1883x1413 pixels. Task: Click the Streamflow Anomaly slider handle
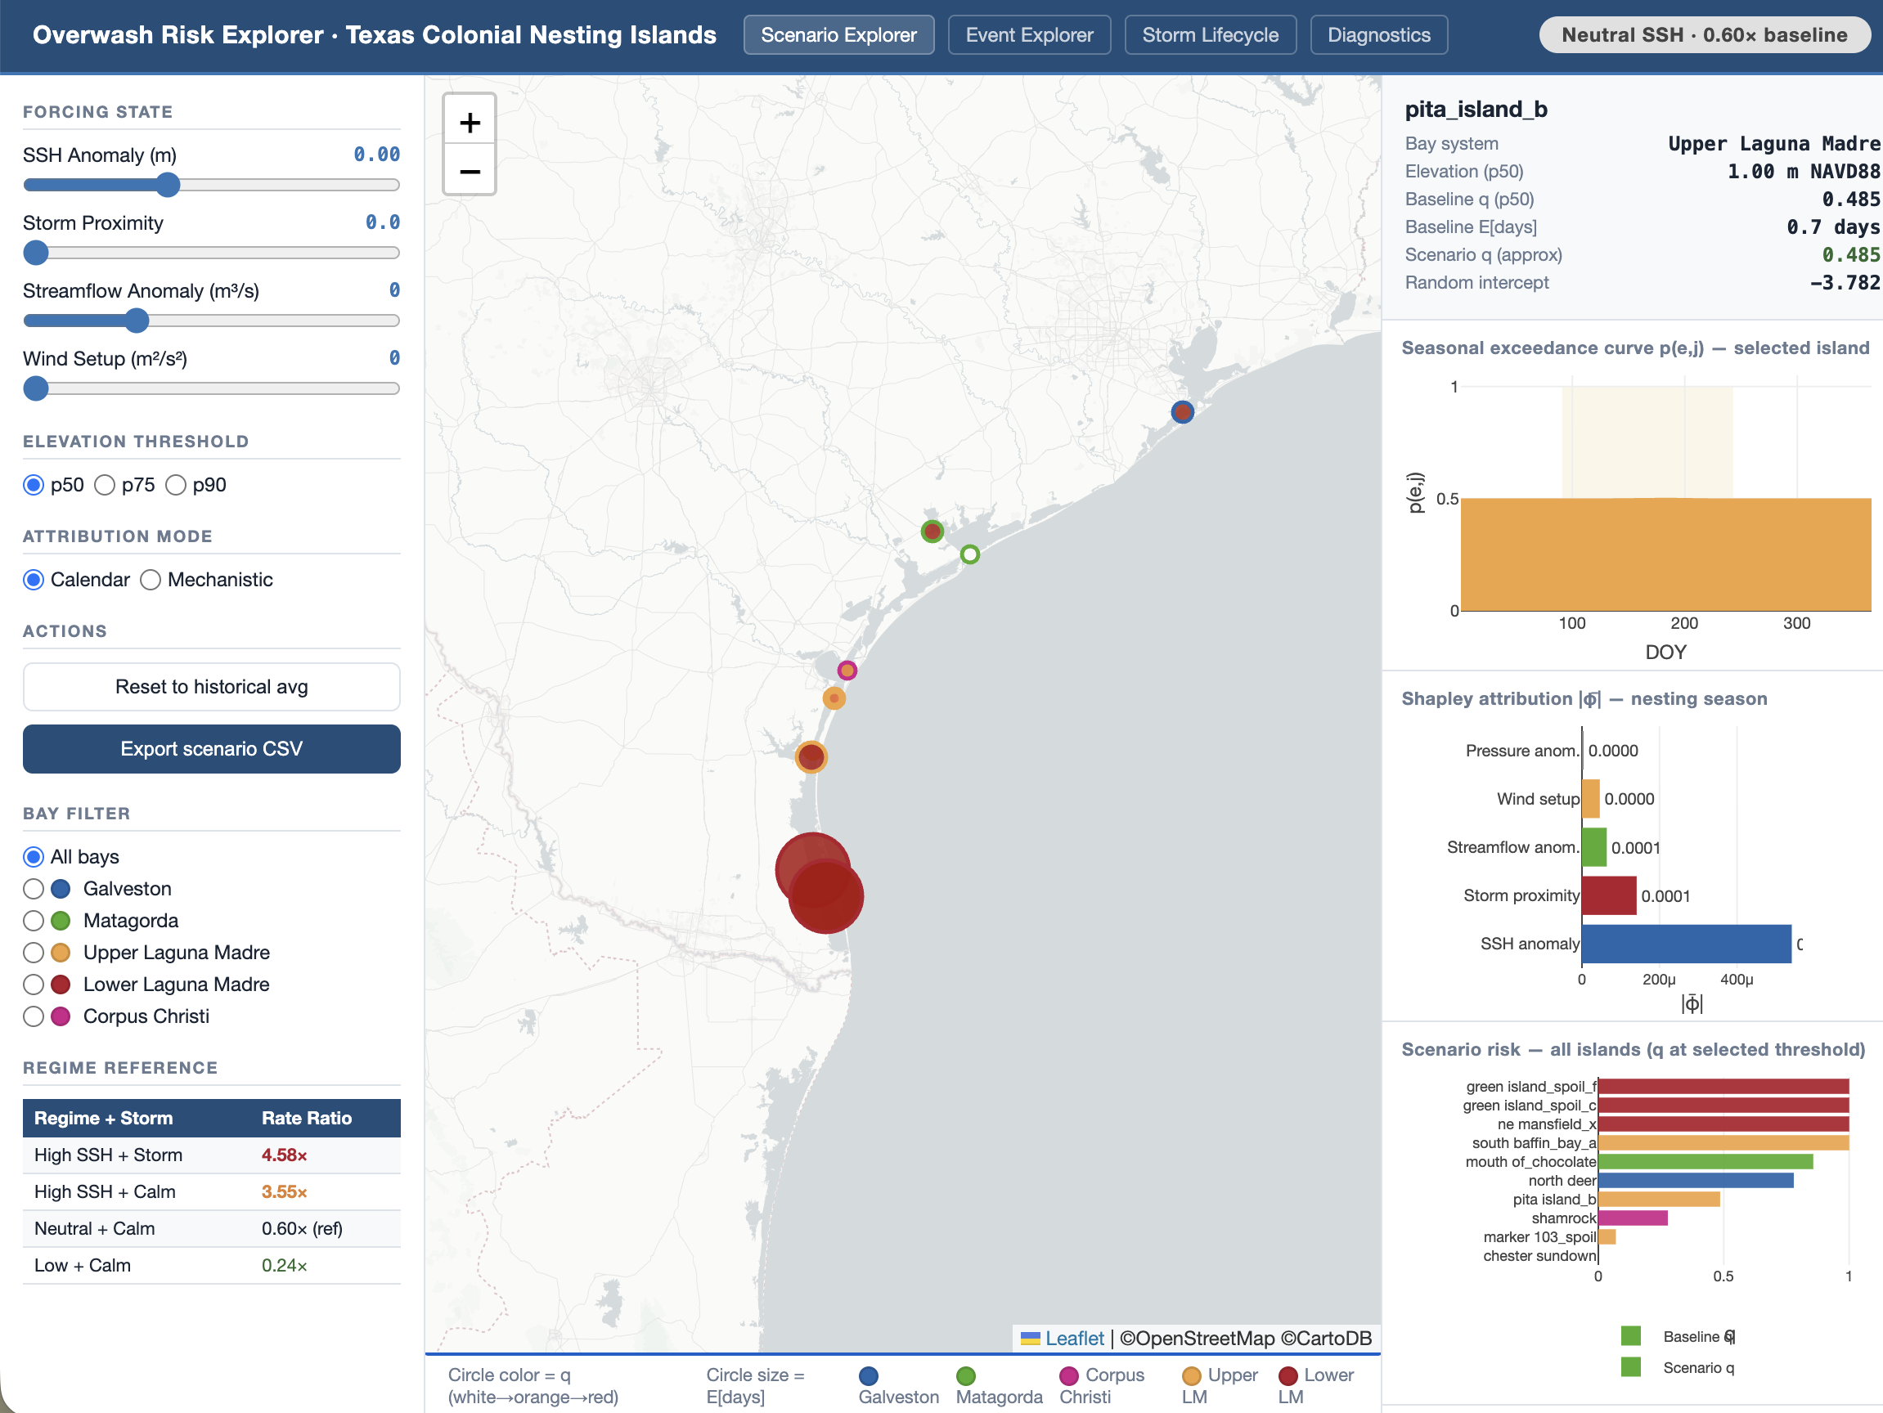137,321
